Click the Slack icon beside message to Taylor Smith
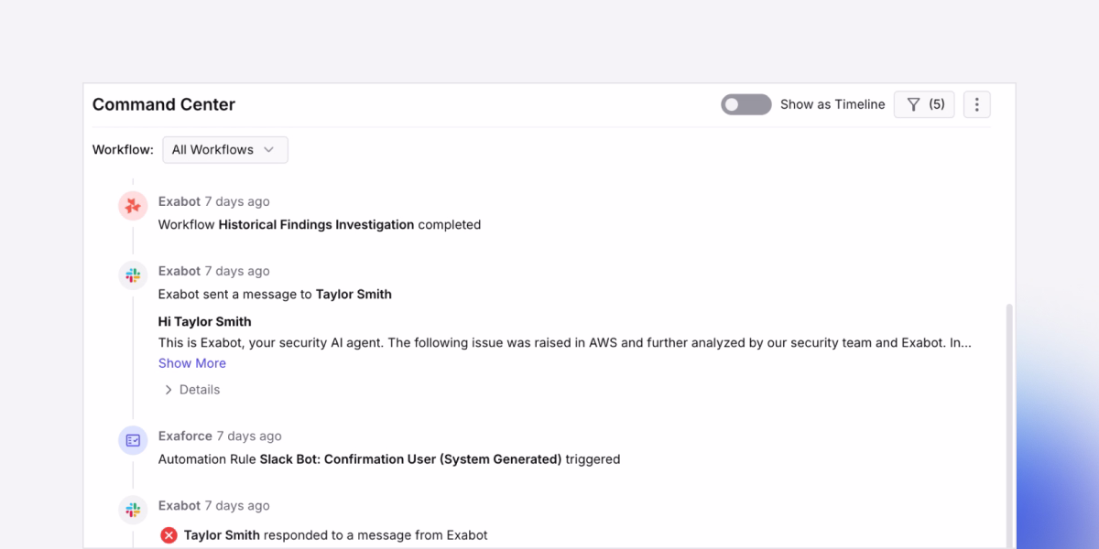Image resolution: width=1099 pixels, height=549 pixels. (133, 275)
